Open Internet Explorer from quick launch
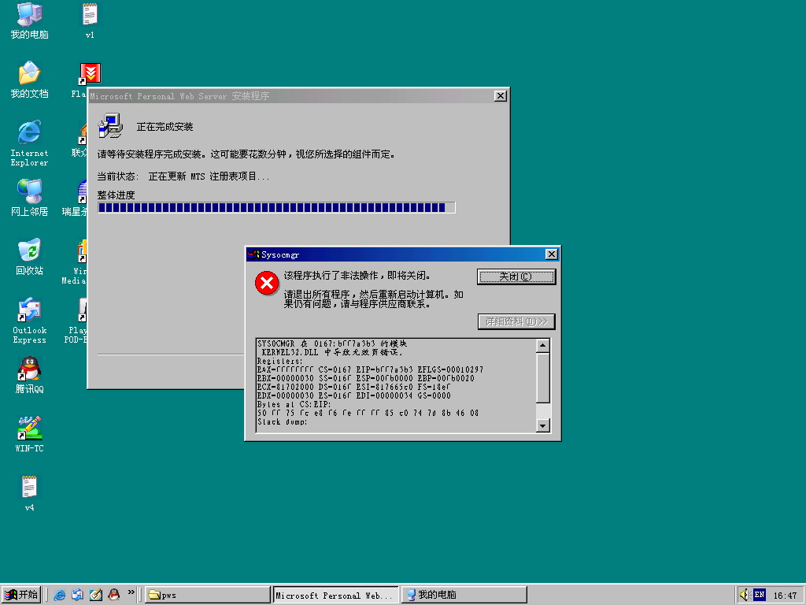 [60, 595]
